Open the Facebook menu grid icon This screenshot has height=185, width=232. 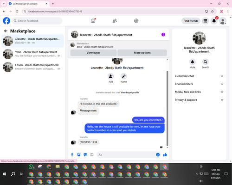pos(205,21)
